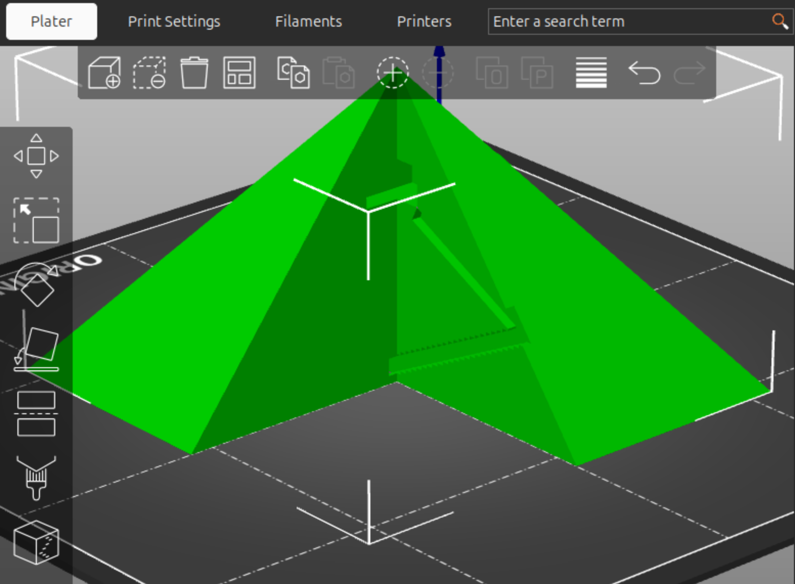Open the Variable layer height tool
Image resolution: width=795 pixels, height=584 pixels.
[591, 72]
